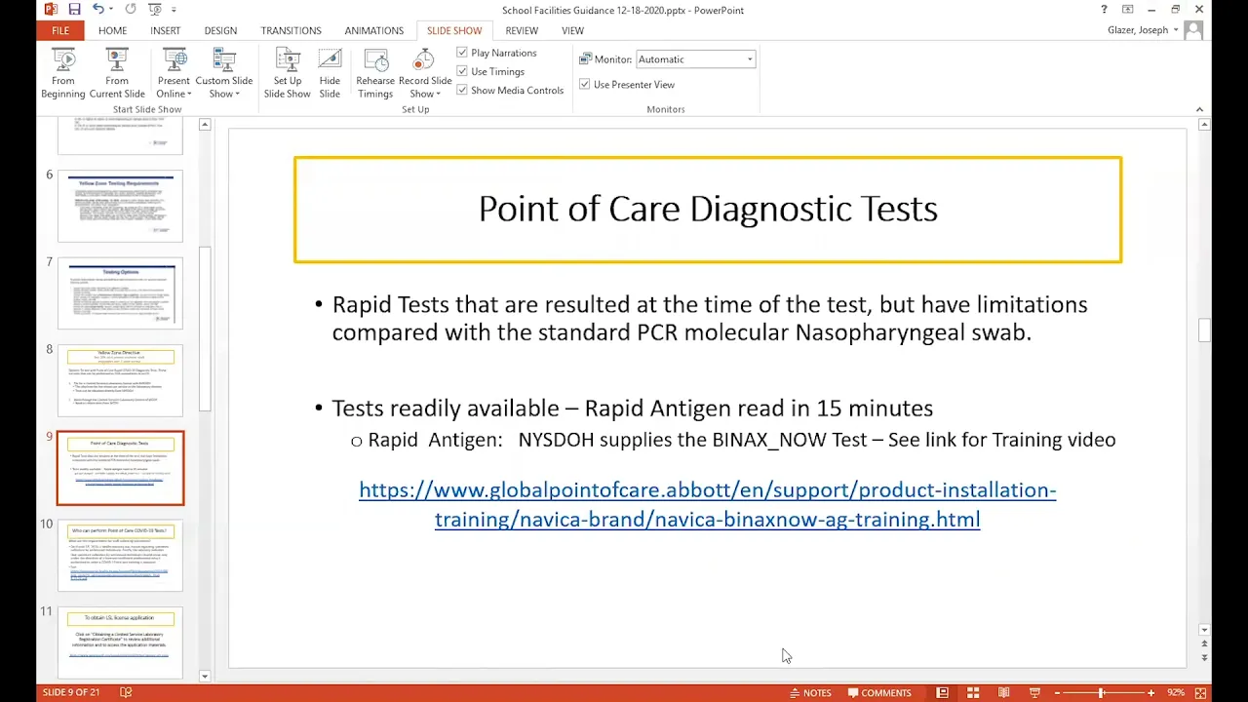Screen dimensions: 1248x702
Task: Open Set Up Slide Show dialog
Action: coord(287,73)
